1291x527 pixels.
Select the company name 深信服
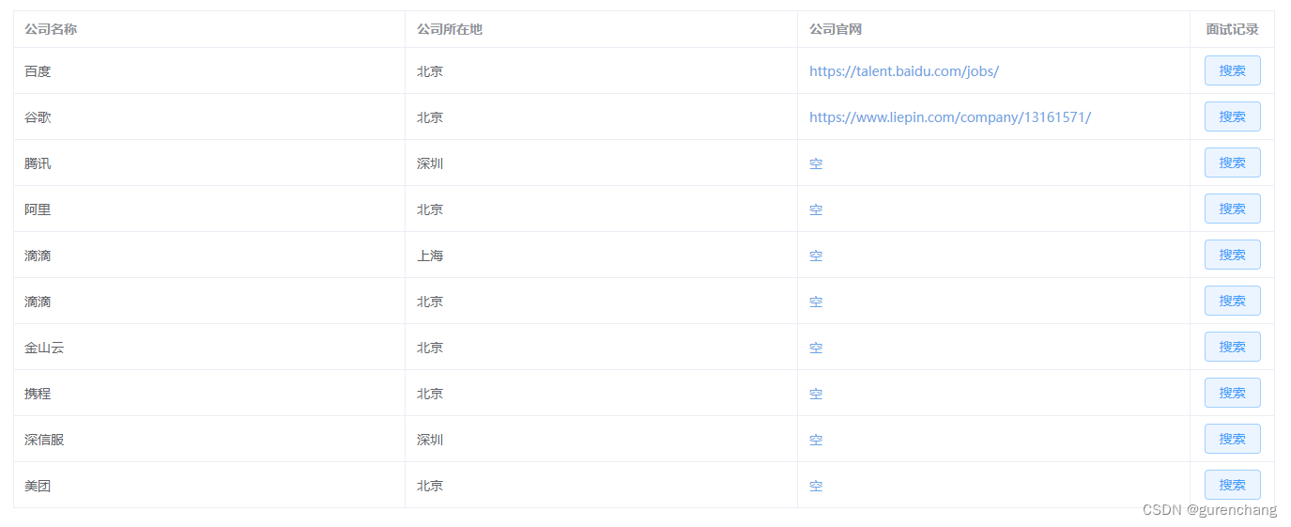pyautogui.click(x=44, y=440)
